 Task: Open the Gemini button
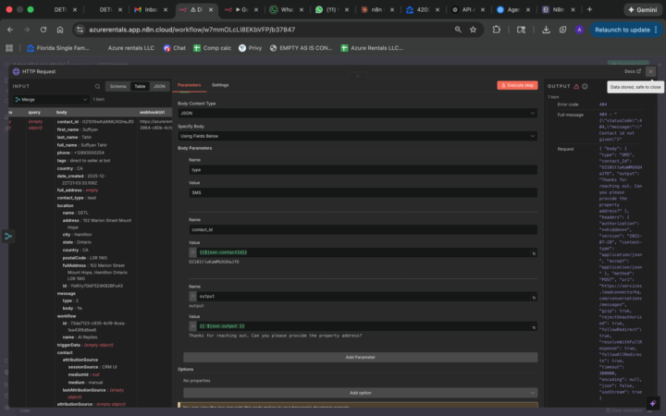(x=643, y=9)
